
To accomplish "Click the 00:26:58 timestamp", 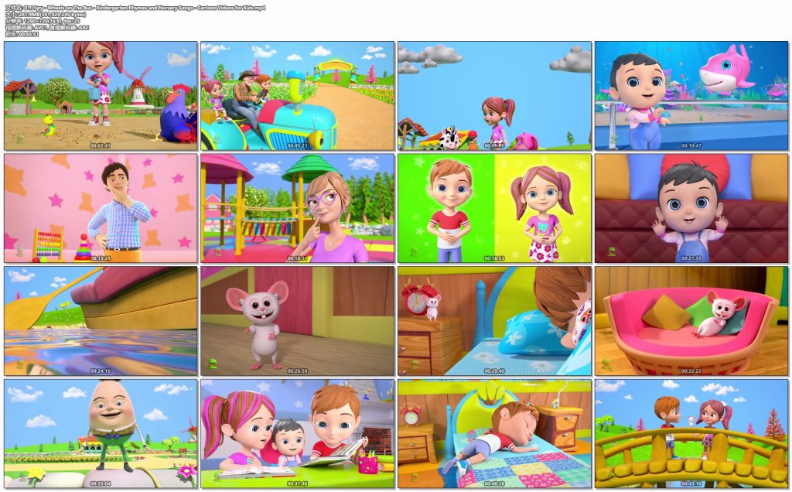I will point(297,371).
